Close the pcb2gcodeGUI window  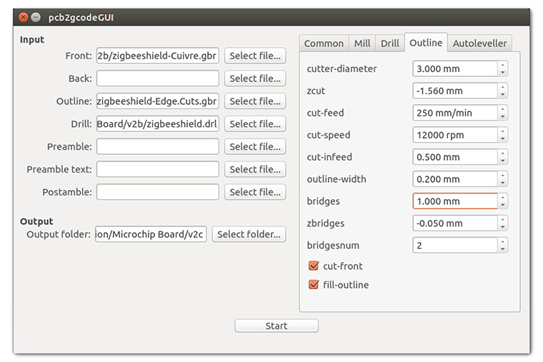pyautogui.click(x=23, y=17)
